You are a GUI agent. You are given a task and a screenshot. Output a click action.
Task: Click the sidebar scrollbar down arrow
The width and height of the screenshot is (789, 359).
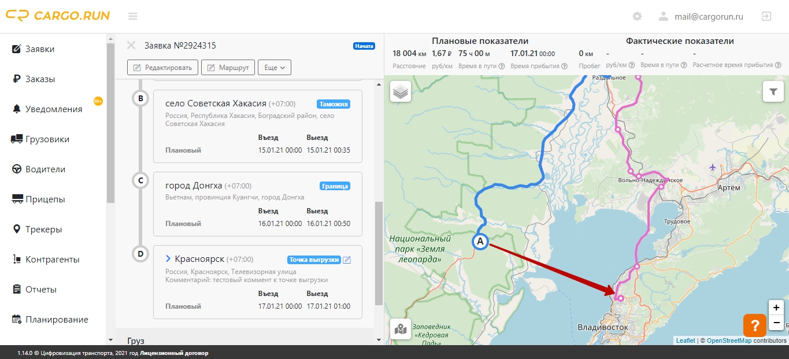110,340
